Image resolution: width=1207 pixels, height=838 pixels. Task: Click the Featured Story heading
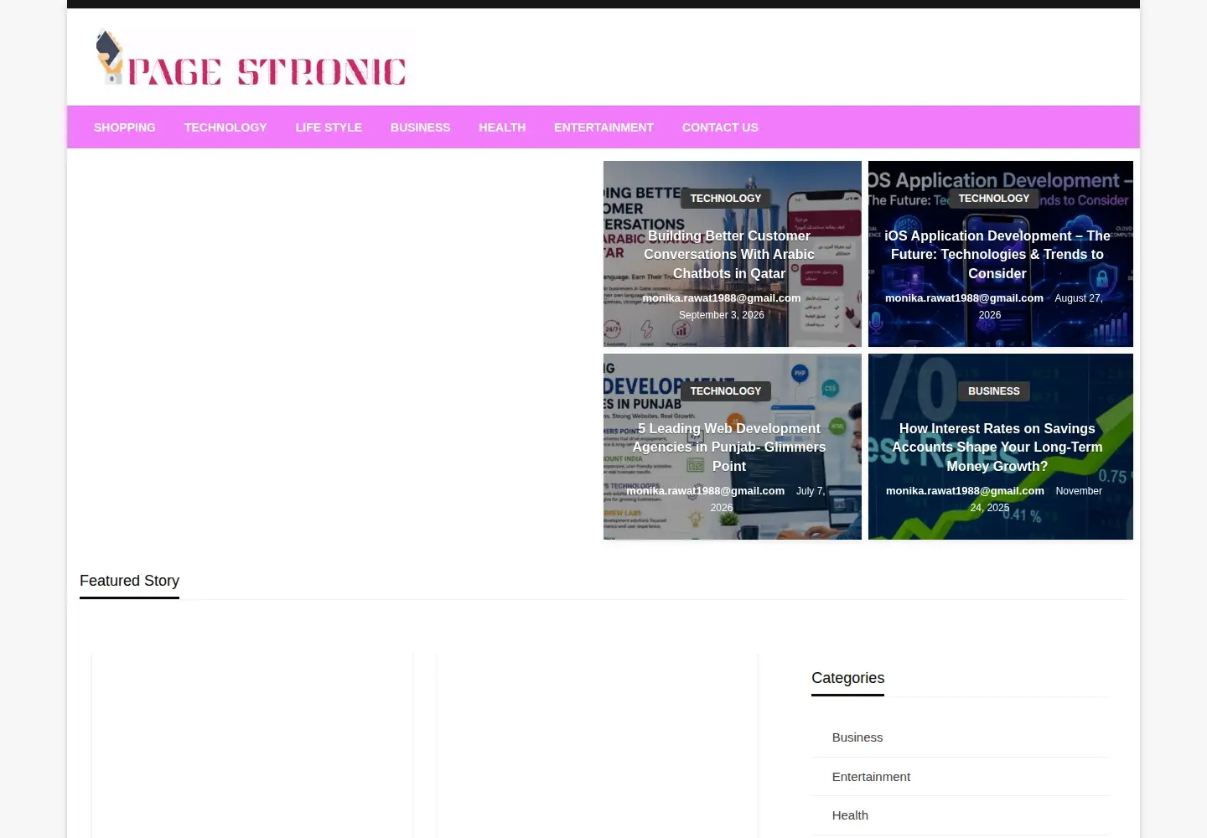pyautogui.click(x=129, y=581)
